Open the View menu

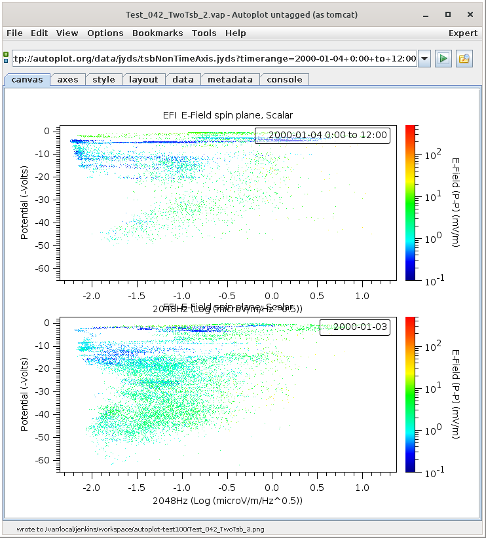(x=67, y=33)
